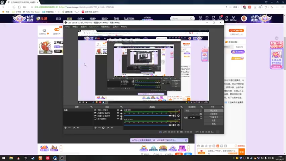Move source down in the 来源 panel
The height and width of the screenshot is (161, 286).
(112, 128)
